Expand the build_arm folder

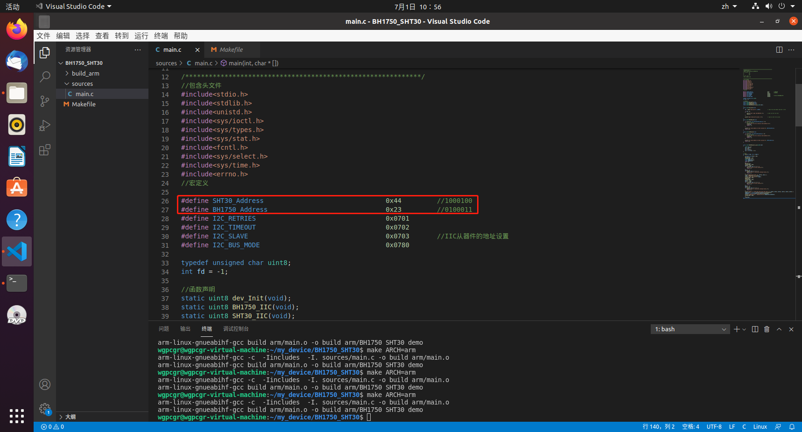pyautogui.click(x=102, y=73)
